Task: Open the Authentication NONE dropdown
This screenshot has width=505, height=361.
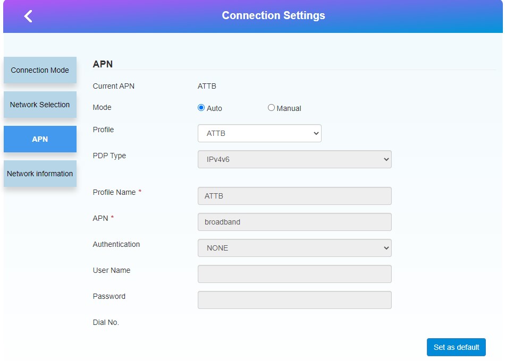Action: coord(294,248)
